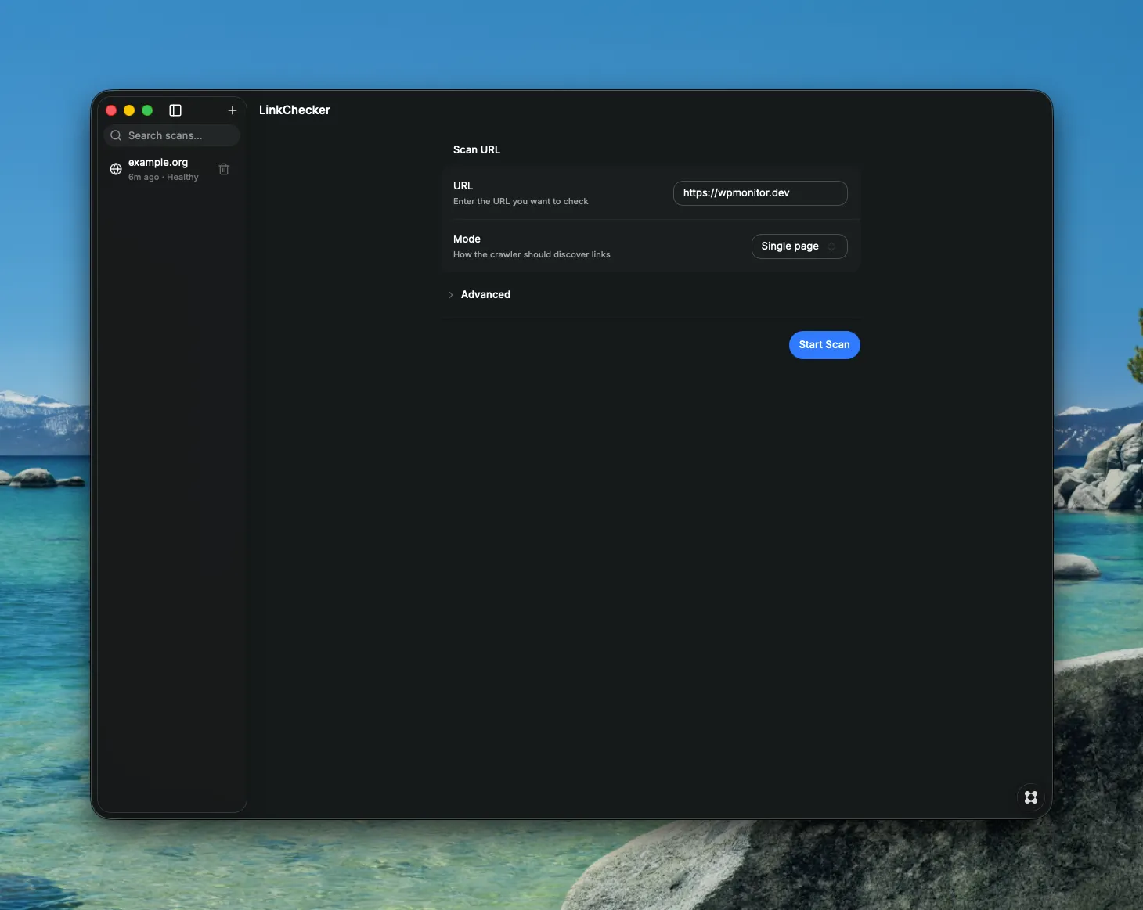Click the Start Scan button

pos(824,345)
